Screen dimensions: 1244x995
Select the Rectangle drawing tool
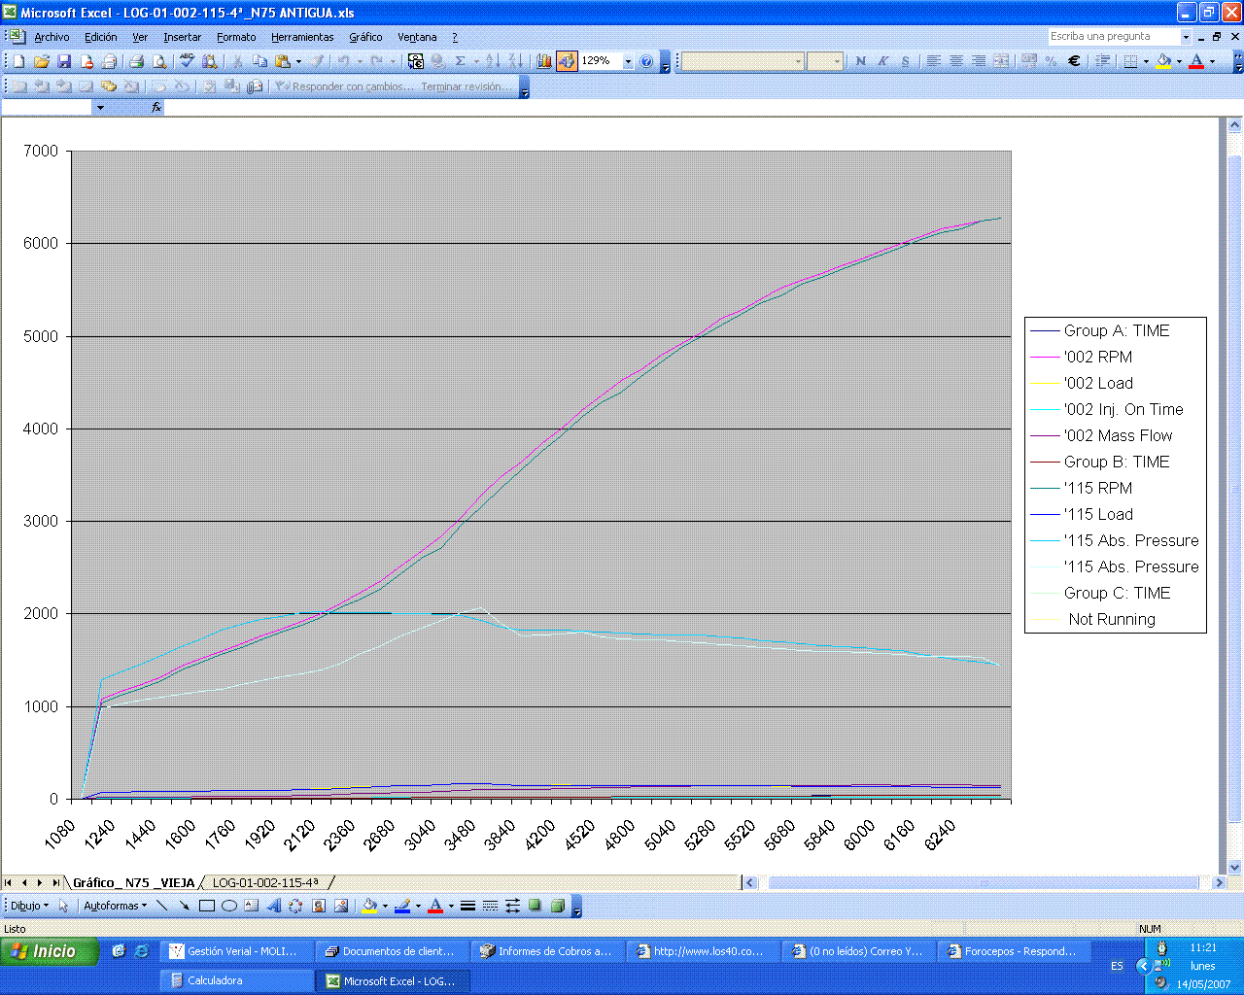coord(206,906)
